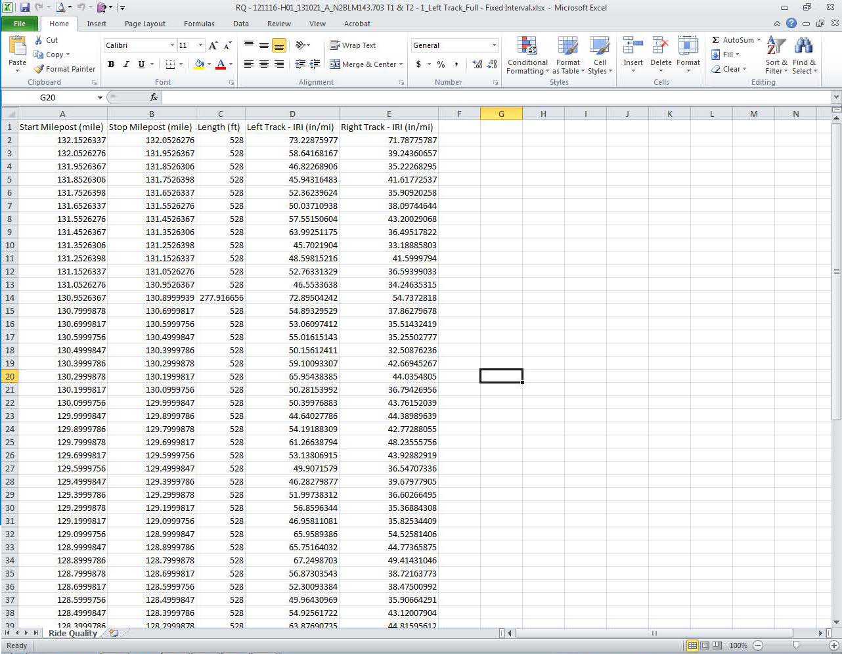Open the File tab

point(20,24)
